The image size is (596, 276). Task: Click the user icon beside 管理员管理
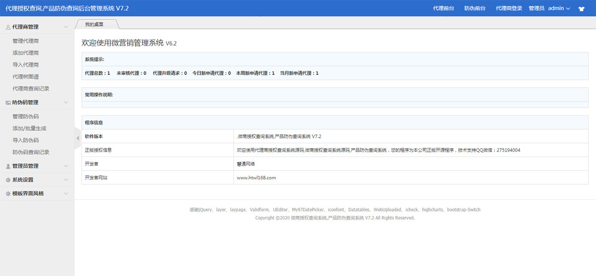coord(8,166)
